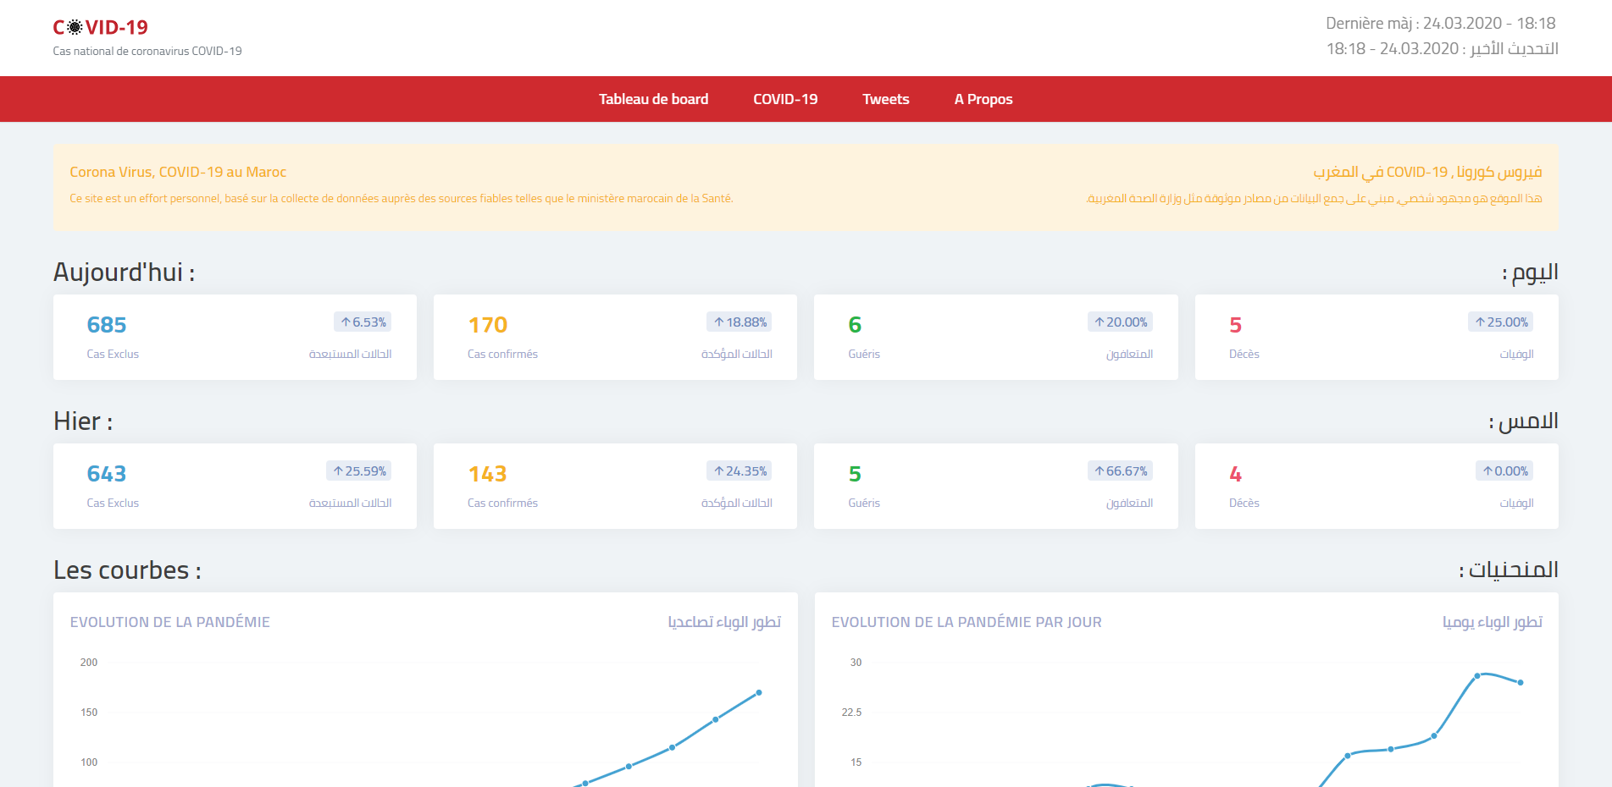Click the 25.00% deaths badge
This screenshot has height=787, width=1612.
pyautogui.click(x=1500, y=322)
